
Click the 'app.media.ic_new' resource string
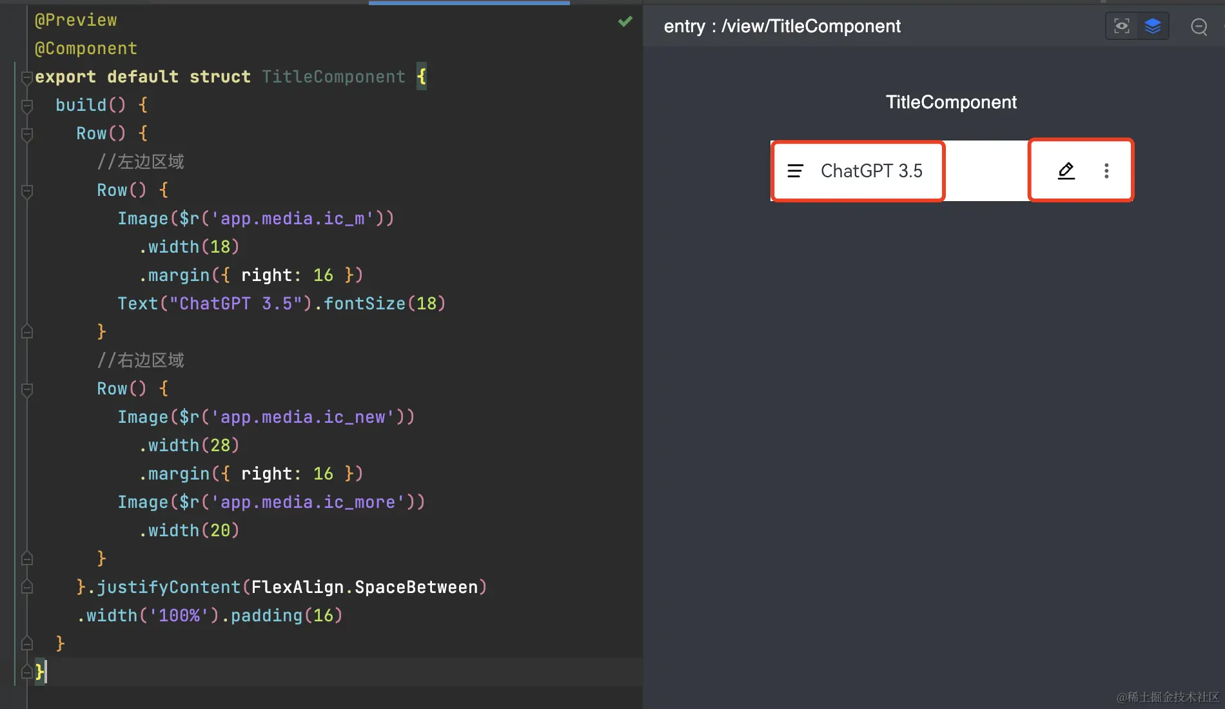click(x=302, y=417)
